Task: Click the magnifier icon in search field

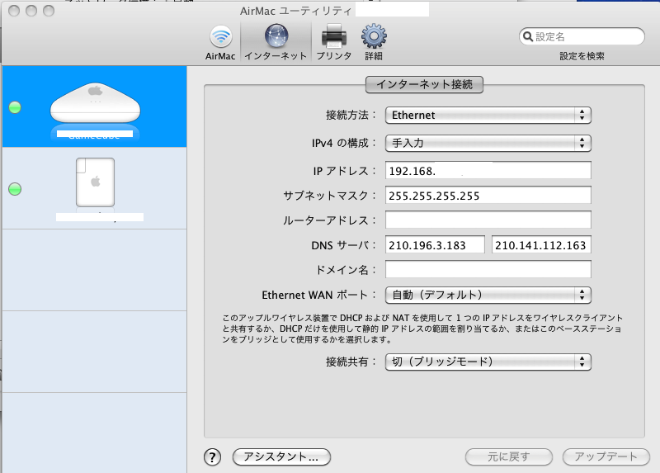Action: [x=528, y=36]
